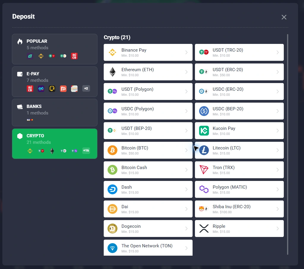The image size is (304, 269).
Task: Click the wallet icon beside E-PAY
Action: tap(20, 74)
